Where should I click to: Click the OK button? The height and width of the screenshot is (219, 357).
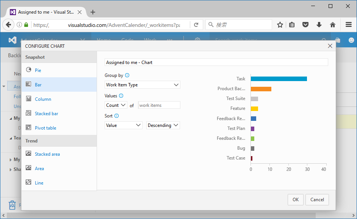coord(296,200)
